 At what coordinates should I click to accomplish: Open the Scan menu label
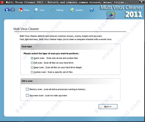42,10
